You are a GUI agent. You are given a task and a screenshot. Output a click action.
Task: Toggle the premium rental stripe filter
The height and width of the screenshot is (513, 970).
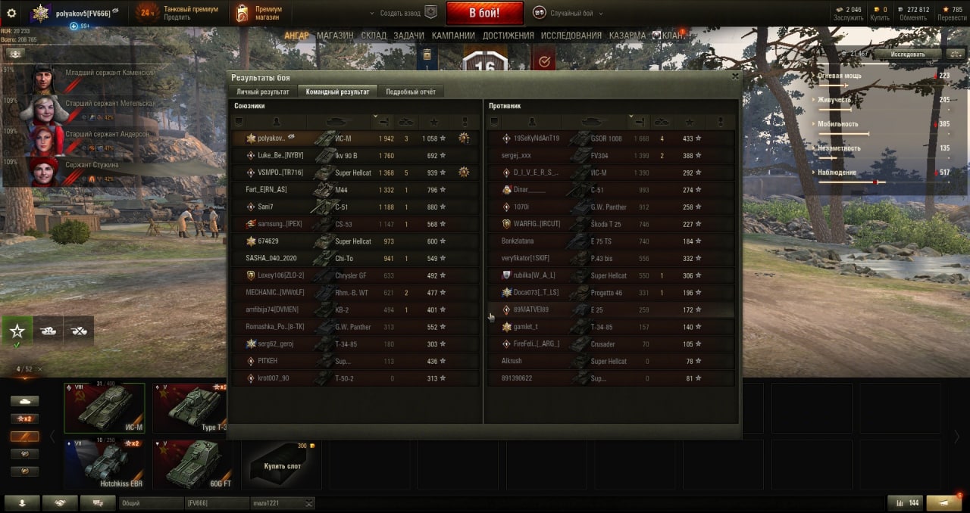pos(24,437)
